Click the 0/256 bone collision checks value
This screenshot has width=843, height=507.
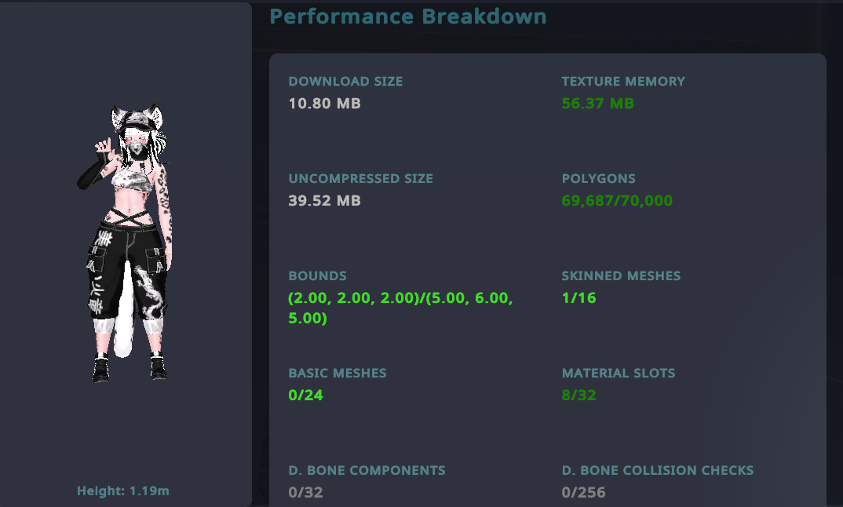[x=583, y=493]
